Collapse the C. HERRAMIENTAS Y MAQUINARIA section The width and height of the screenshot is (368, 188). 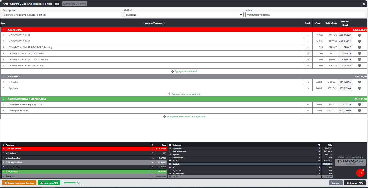point(3,99)
